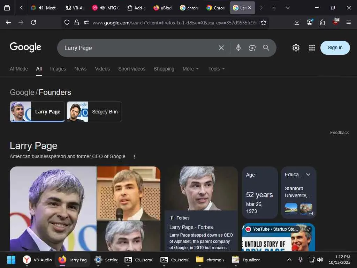Viewport: 357px width, 268px height.
Task: Select the News results tab
Action: (81, 69)
